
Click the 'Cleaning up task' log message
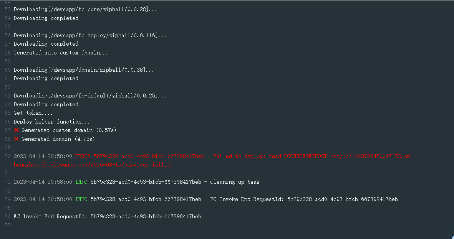tap(235, 182)
